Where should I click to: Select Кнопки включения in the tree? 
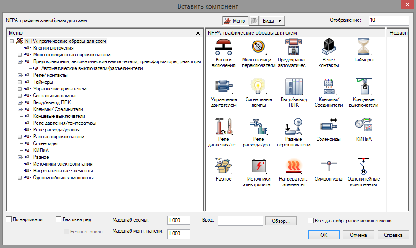point(53,48)
